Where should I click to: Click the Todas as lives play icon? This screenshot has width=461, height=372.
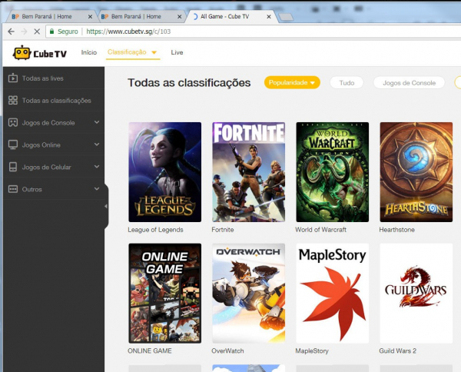pos(13,78)
